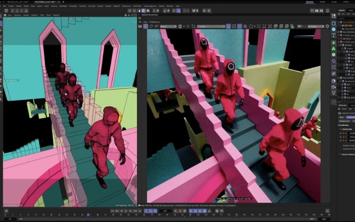Switch to the Standard layout
Viewport: 355px width, 222px height.
tap(309, 2)
